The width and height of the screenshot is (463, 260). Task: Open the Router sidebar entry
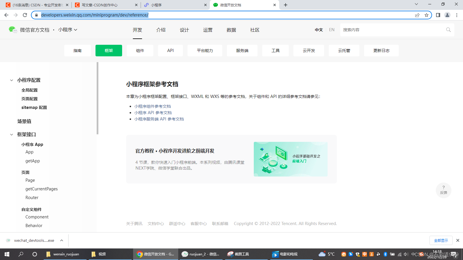(32, 198)
